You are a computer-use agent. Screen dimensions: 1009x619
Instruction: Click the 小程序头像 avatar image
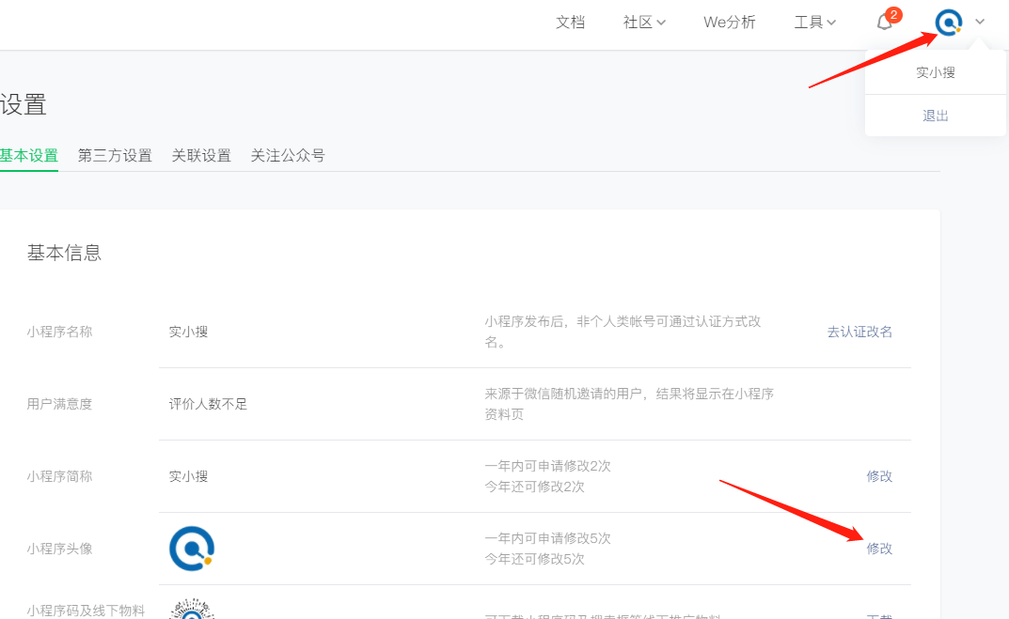click(x=192, y=549)
